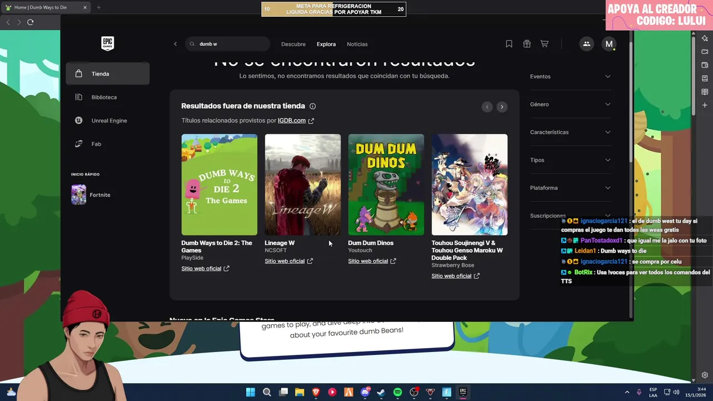Viewport: 713px width, 401px height.
Task: Open the Windows Start menu
Action: (251, 392)
